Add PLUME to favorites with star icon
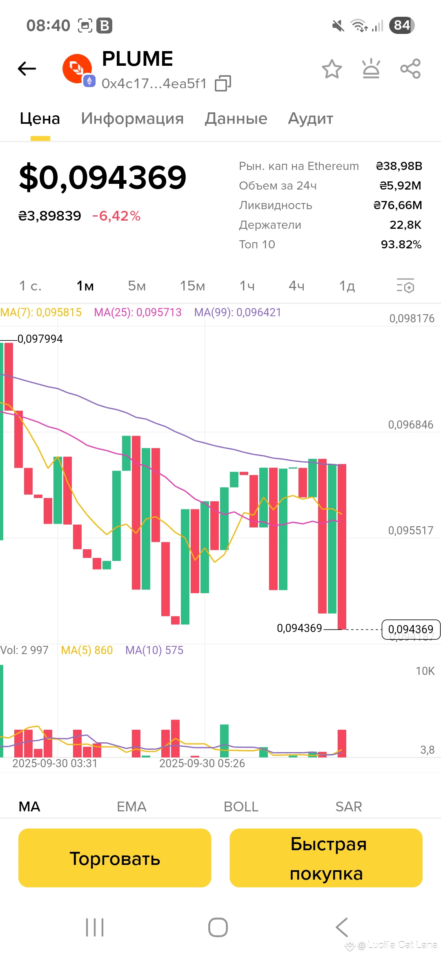The image size is (441, 956). point(332,69)
